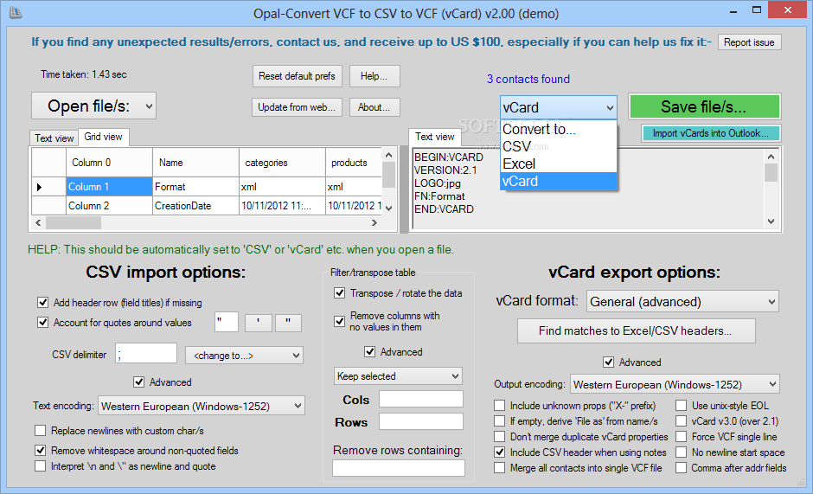
Task: Click grid view scroll up arrow
Action: pyautogui.click(x=389, y=155)
